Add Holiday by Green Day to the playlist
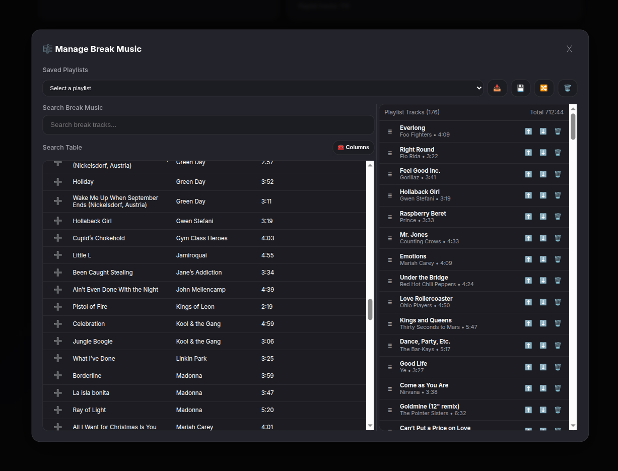The height and width of the screenshot is (471, 618). click(58, 181)
